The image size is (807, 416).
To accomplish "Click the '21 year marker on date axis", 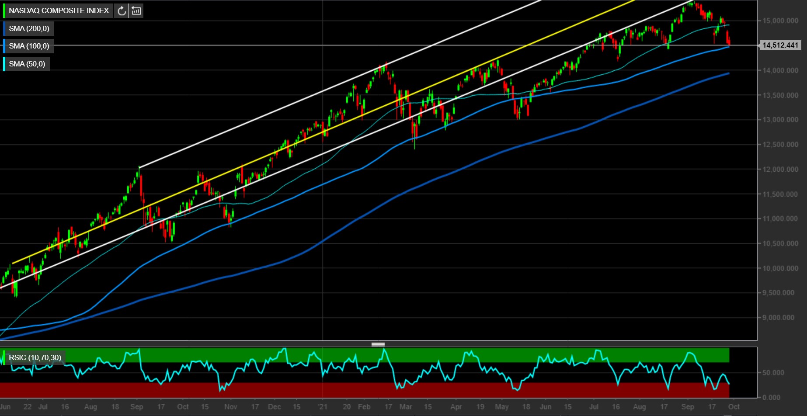I will click(323, 407).
